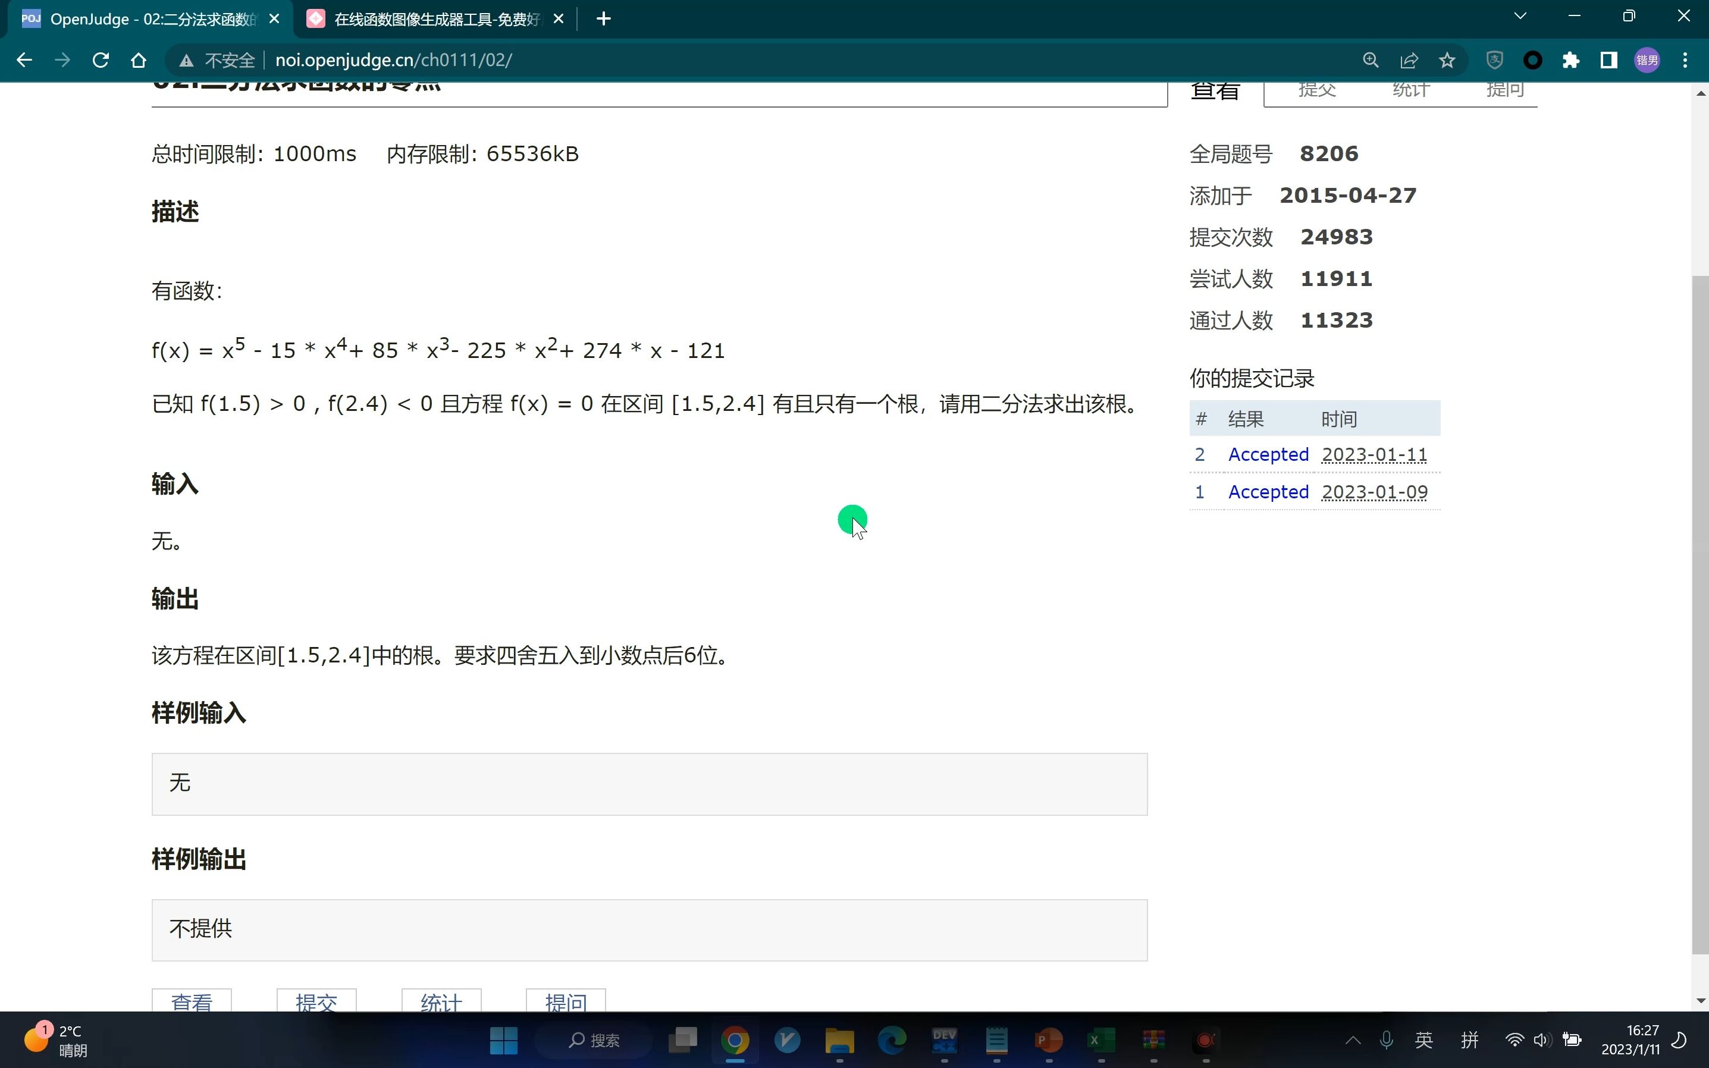Viewport: 1709px width, 1068px height.
Task: Open Accepted submission number 2
Action: (x=1268, y=454)
